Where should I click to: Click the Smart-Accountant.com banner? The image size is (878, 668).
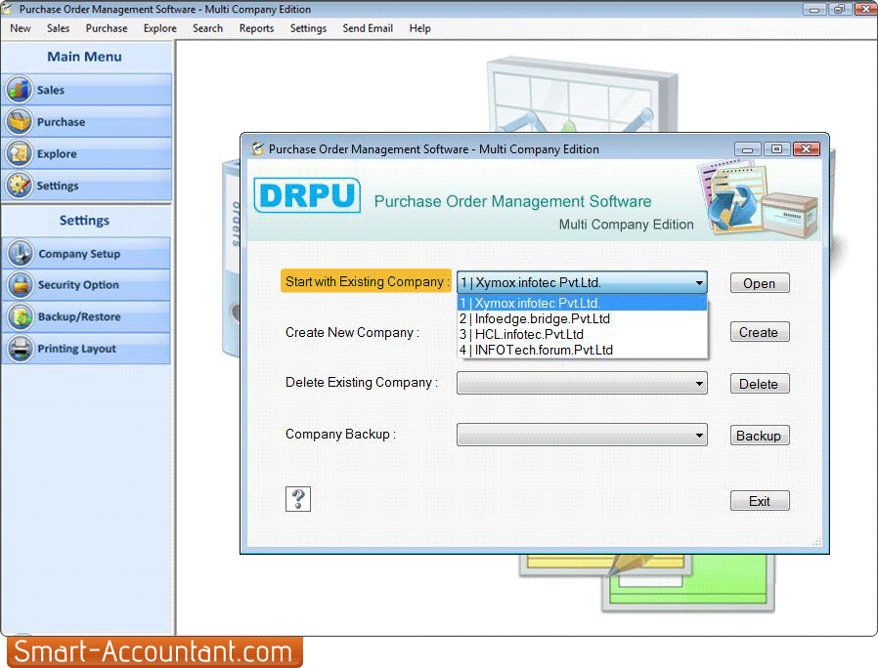pyautogui.click(x=152, y=651)
